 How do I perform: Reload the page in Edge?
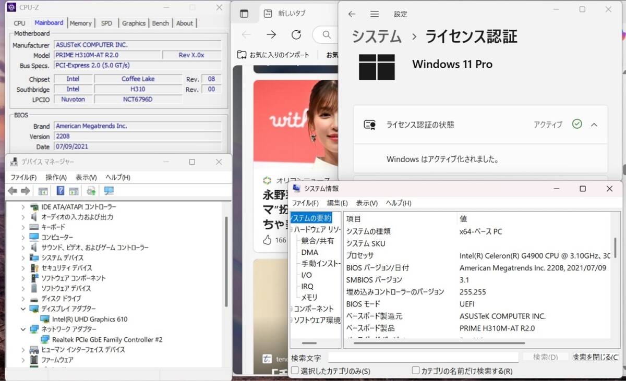click(x=296, y=34)
